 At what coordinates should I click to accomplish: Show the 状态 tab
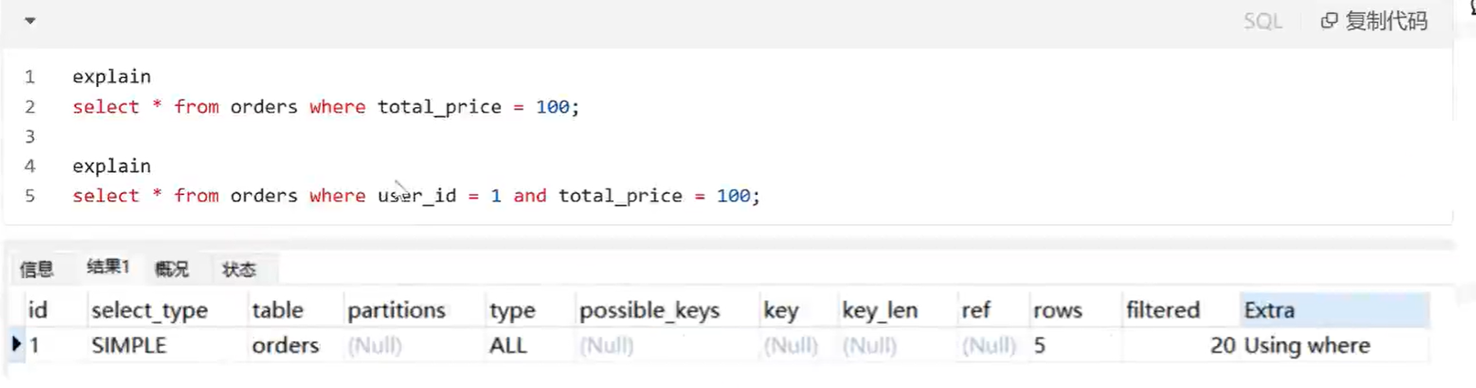click(239, 269)
